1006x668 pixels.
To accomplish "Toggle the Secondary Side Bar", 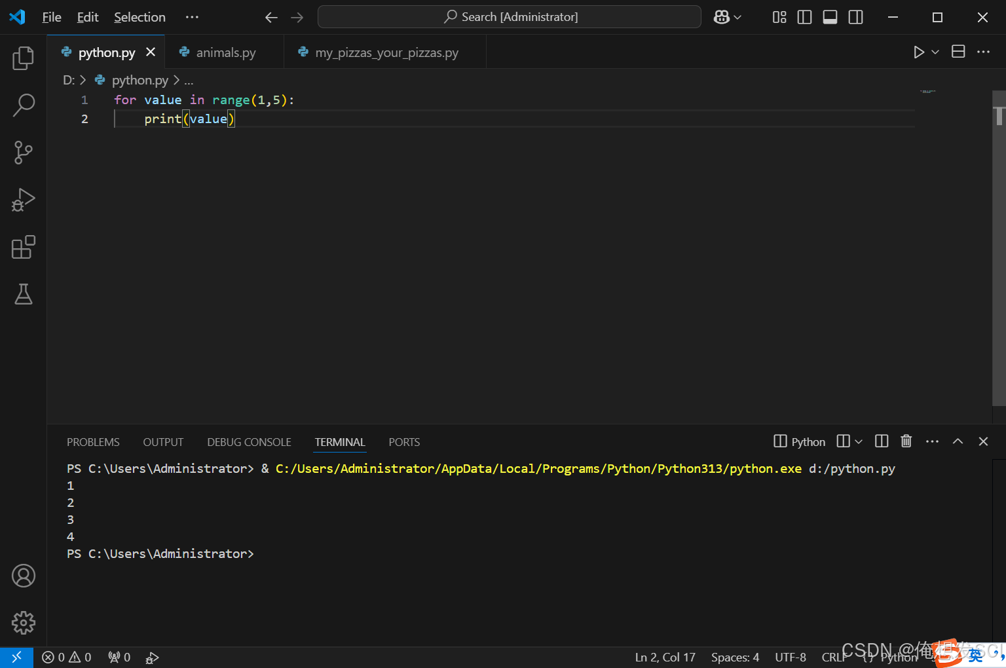I will tap(855, 17).
